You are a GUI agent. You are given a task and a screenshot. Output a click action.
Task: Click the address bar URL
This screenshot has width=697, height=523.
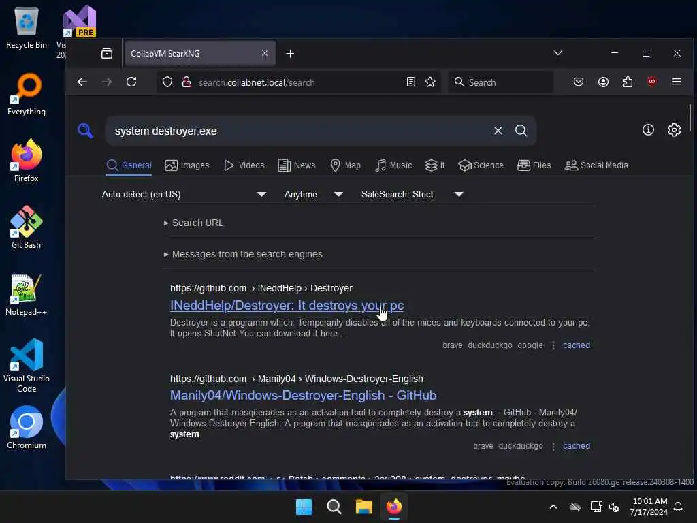coord(257,82)
